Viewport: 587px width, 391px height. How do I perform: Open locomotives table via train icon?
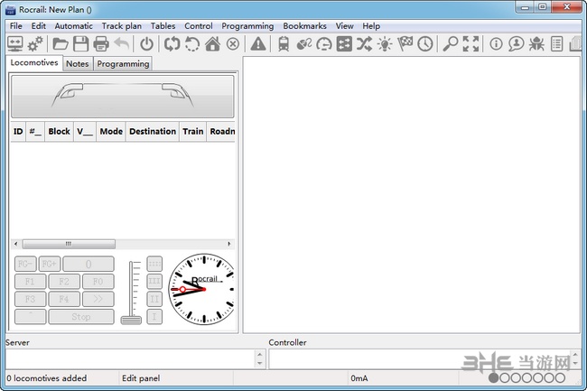(x=284, y=43)
